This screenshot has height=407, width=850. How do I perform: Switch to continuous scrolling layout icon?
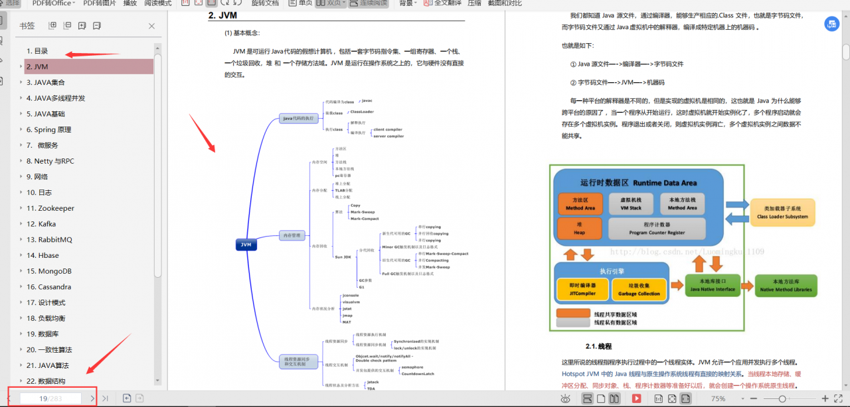587,398
